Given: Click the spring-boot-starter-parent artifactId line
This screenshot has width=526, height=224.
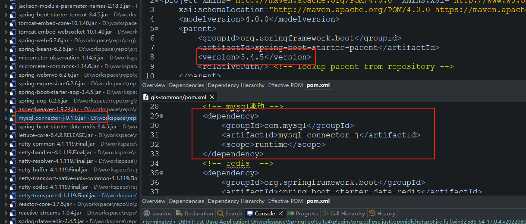Looking at the screenshot, I should pos(318,47).
